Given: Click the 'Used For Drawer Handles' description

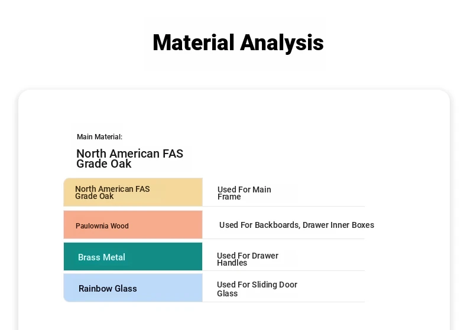Looking at the screenshot, I should click(x=247, y=259).
